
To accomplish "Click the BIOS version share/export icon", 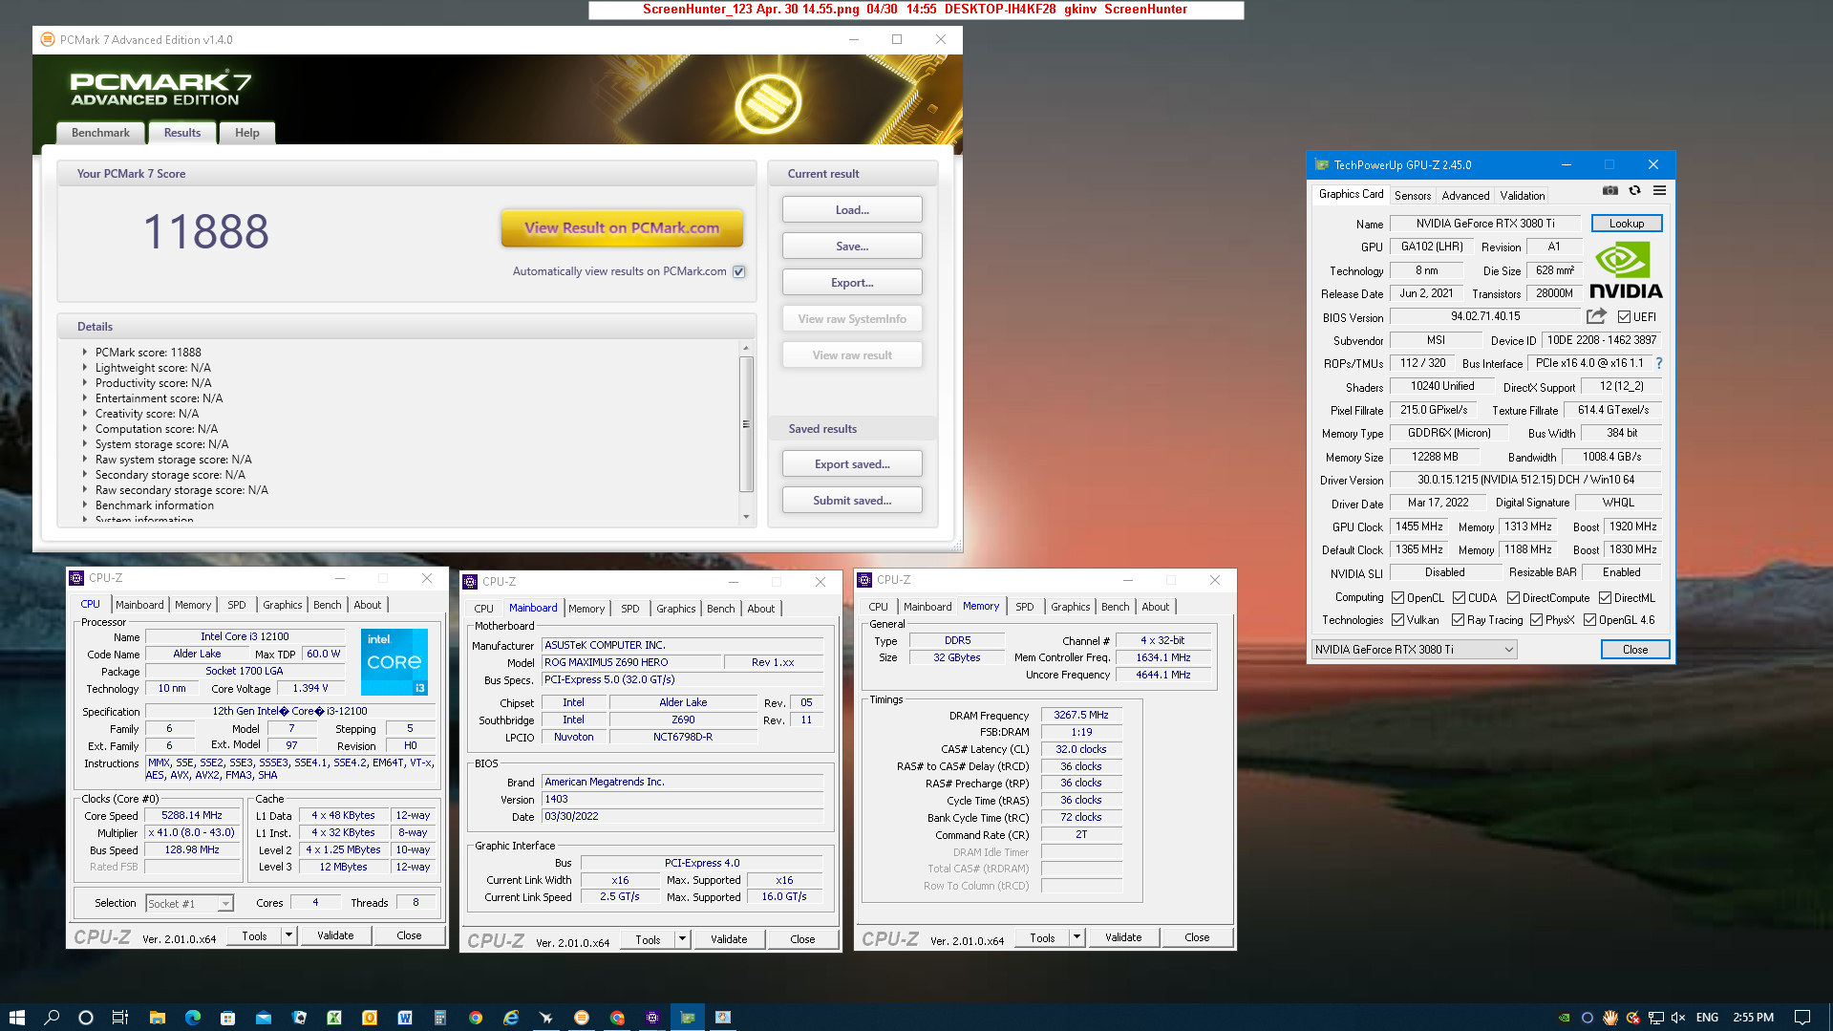I will tap(1596, 316).
